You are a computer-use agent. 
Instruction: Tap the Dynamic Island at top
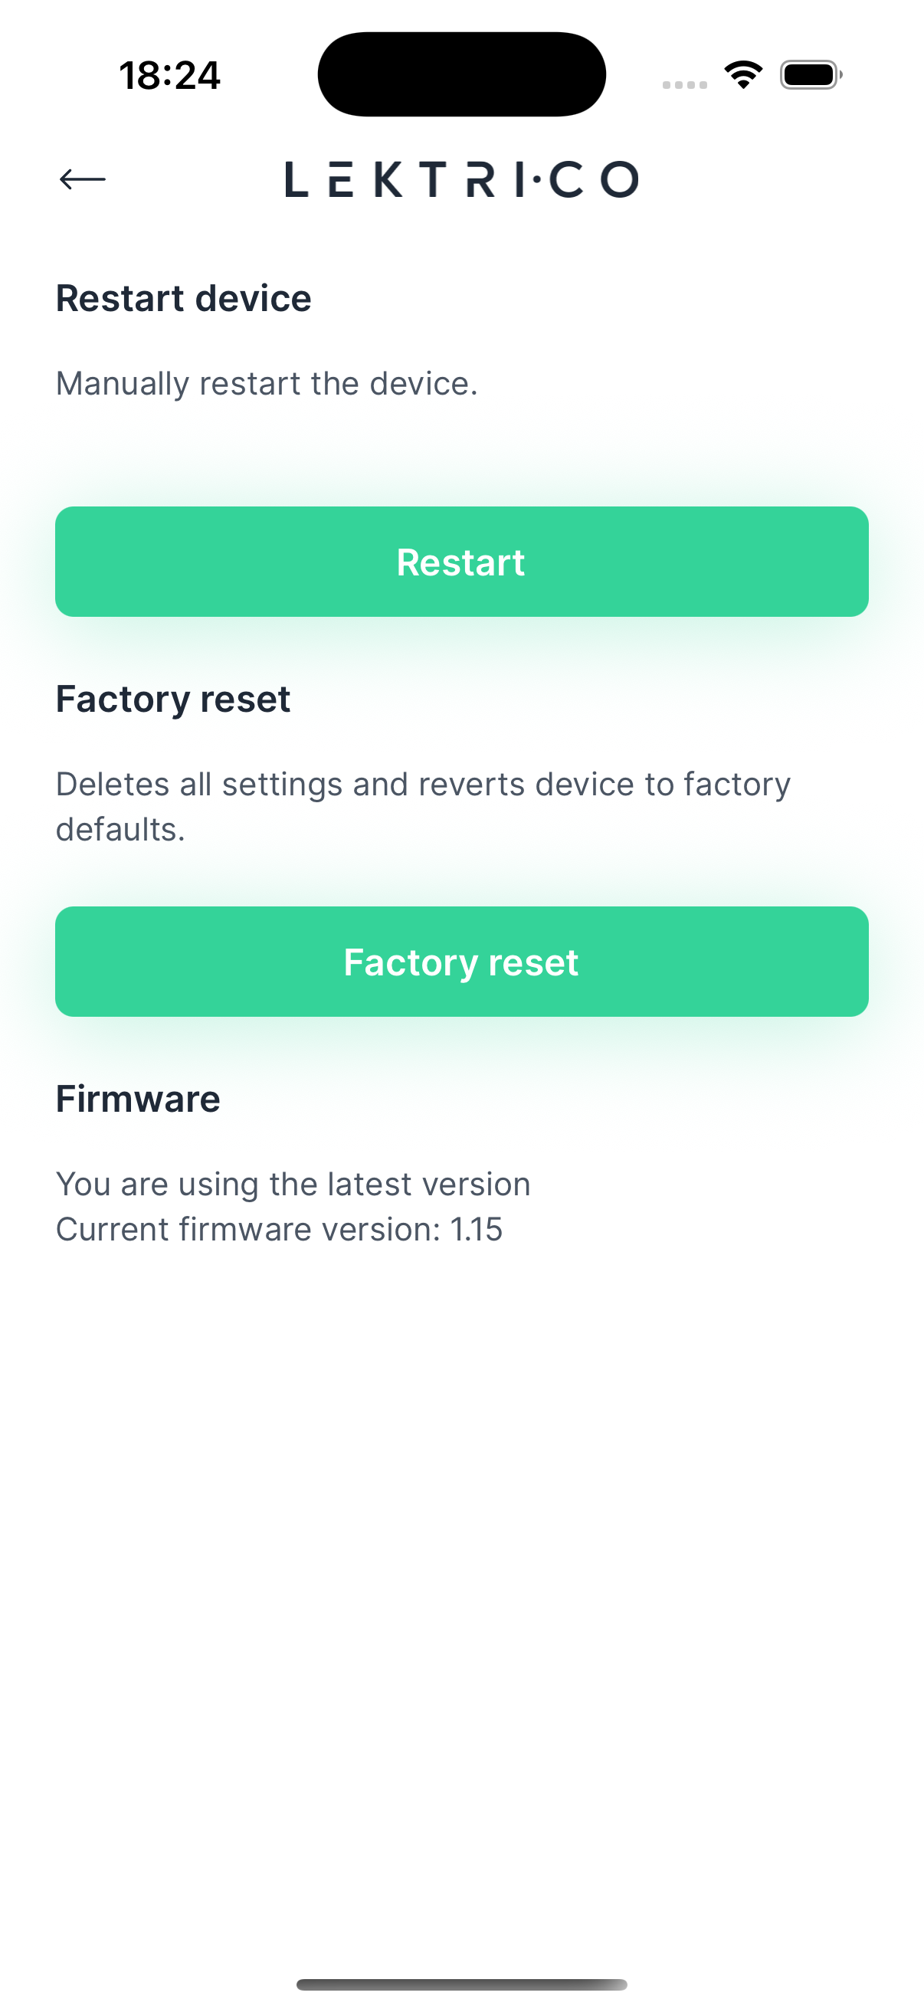tap(461, 74)
